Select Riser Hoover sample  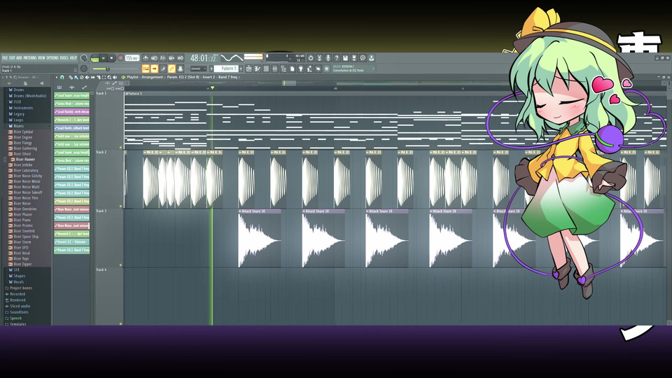25,160
